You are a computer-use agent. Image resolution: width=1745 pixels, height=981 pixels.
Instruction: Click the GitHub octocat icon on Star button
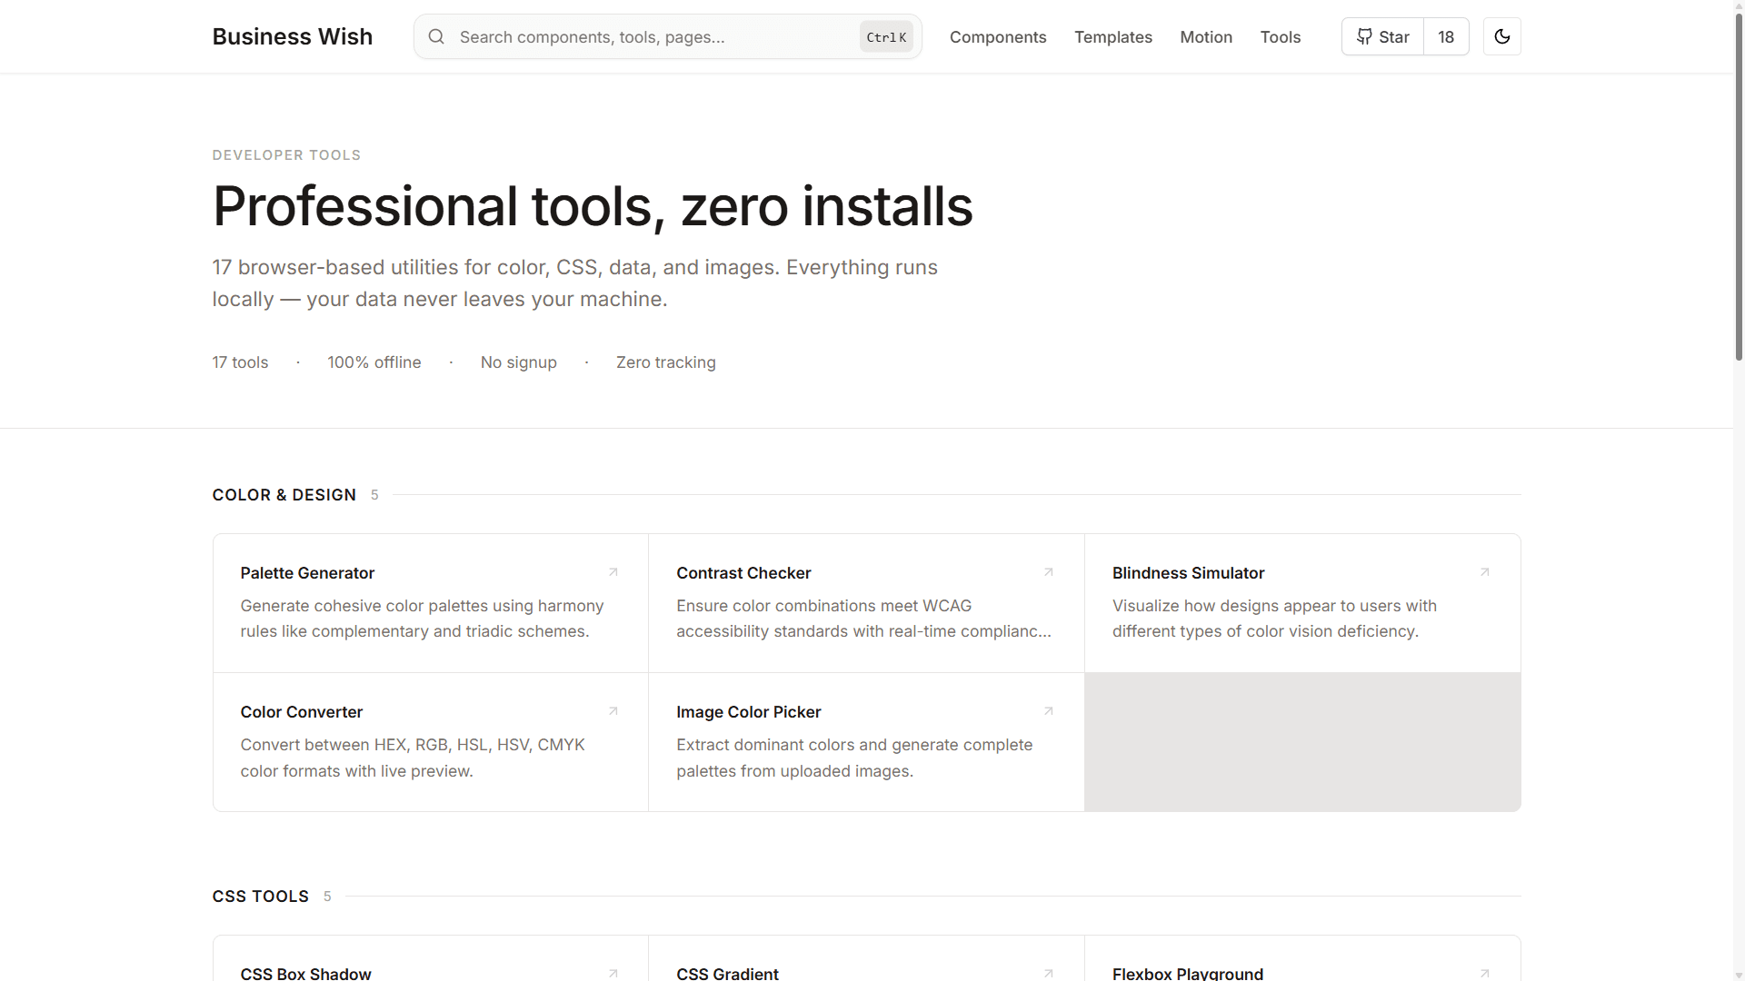tap(1364, 36)
